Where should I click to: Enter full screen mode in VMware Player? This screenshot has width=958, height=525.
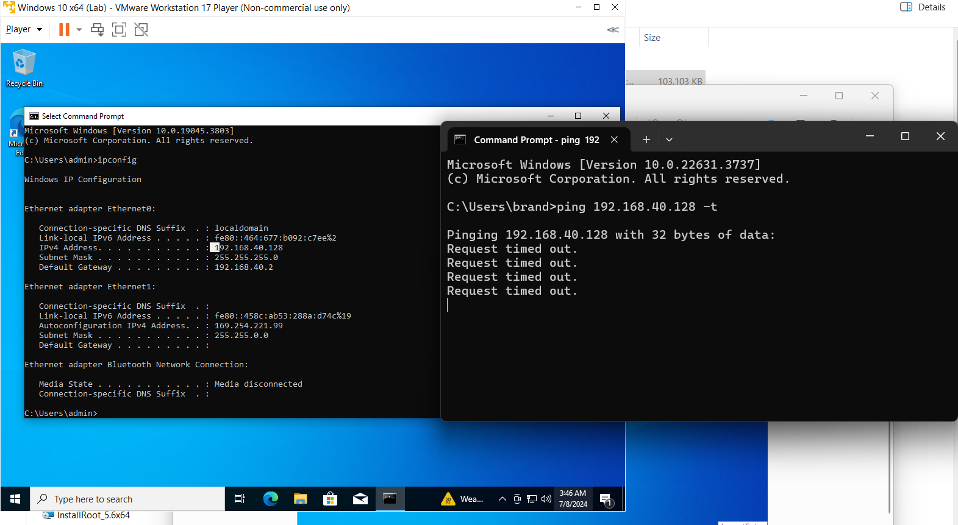[x=119, y=29]
